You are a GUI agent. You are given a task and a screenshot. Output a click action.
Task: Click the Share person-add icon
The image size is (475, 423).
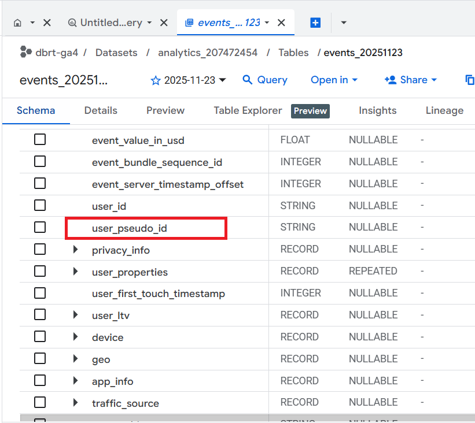pyautogui.click(x=391, y=80)
